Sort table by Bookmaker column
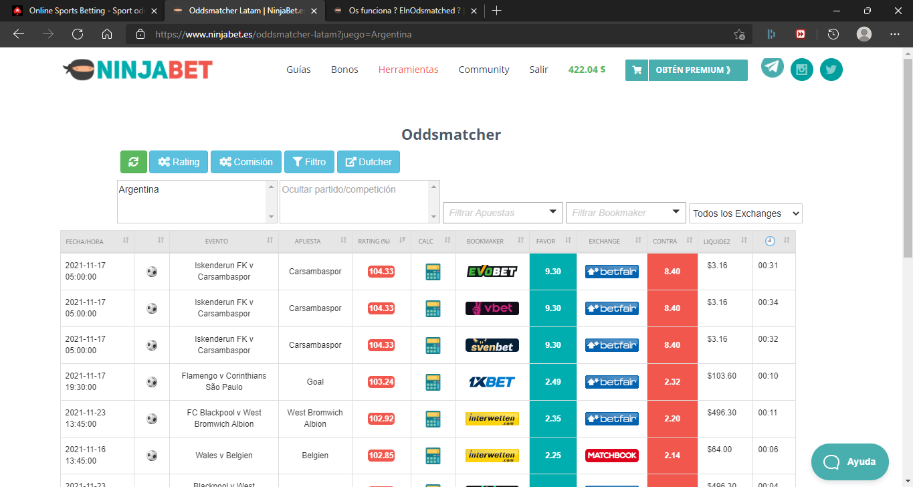The image size is (913, 487). click(492, 241)
